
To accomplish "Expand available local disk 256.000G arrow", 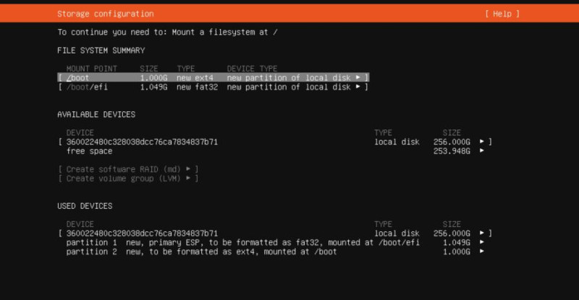I will (481, 142).
